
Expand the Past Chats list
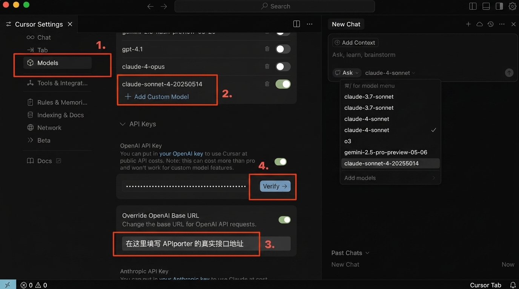tap(350, 252)
